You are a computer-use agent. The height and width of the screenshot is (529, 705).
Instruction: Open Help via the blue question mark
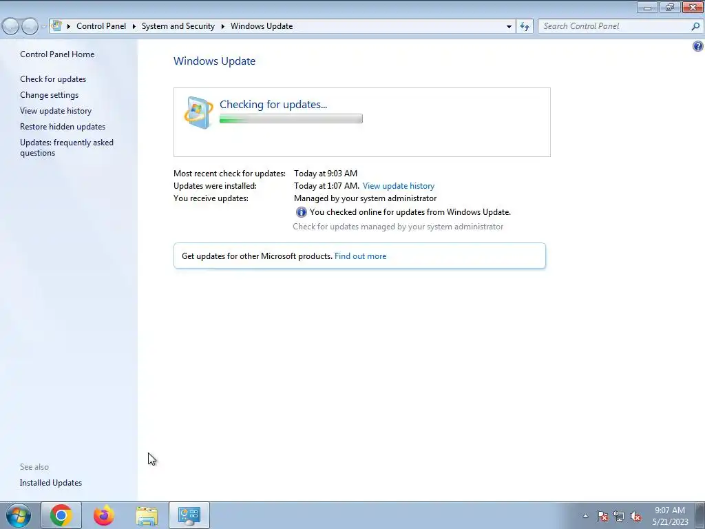point(698,46)
